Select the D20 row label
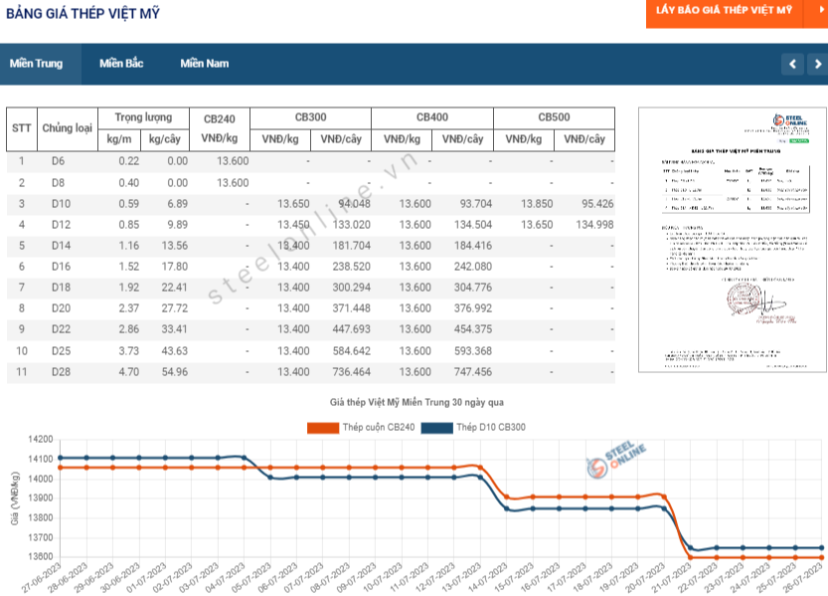The image size is (828, 596). pos(61,308)
